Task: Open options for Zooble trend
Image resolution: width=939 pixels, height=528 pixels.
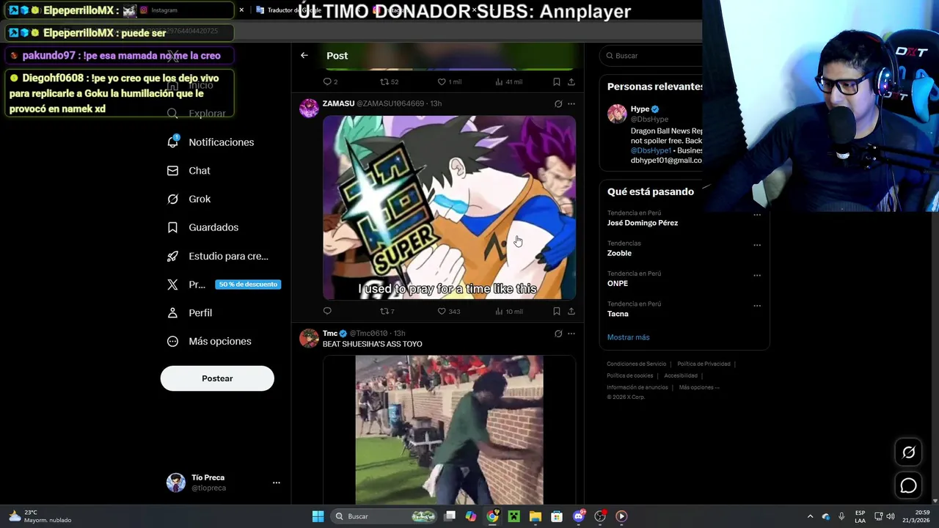Action: click(757, 245)
